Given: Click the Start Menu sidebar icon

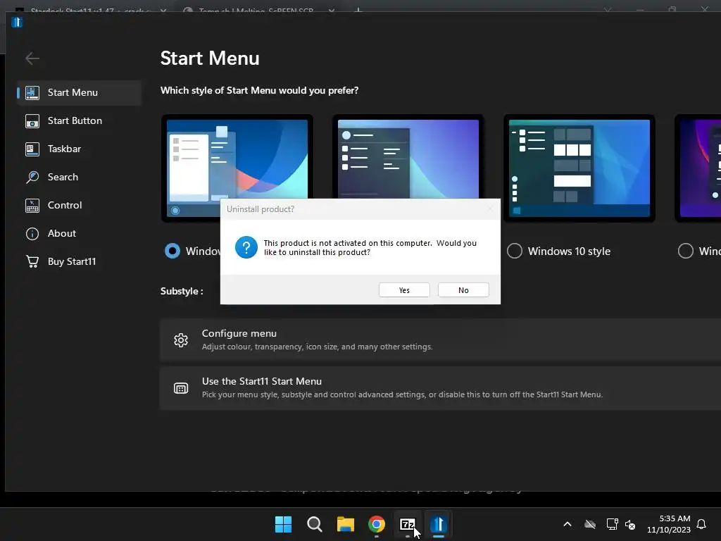Looking at the screenshot, I should 32,92.
